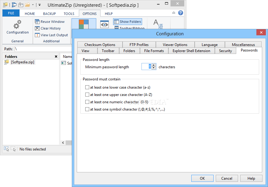Image resolution: width=268 pixels, height=187 pixels.
Task: Click the new window quick access icon
Action: pyautogui.click(x=14, y=5)
